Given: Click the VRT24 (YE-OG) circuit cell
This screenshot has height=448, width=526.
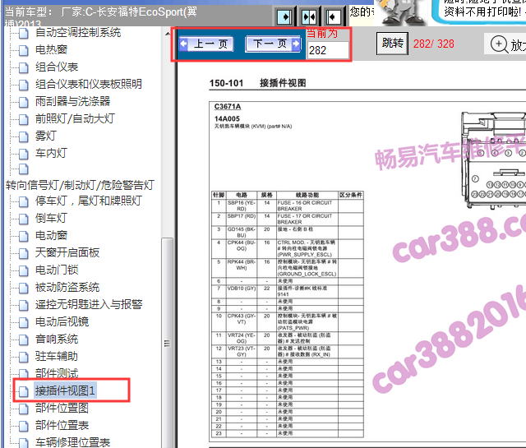Looking at the screenshot, I should point(242,338).
